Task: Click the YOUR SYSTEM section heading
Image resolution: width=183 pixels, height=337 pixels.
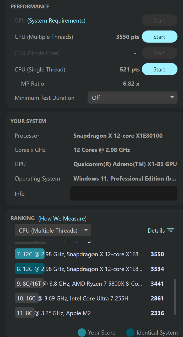Action: (x=28, y=121)
